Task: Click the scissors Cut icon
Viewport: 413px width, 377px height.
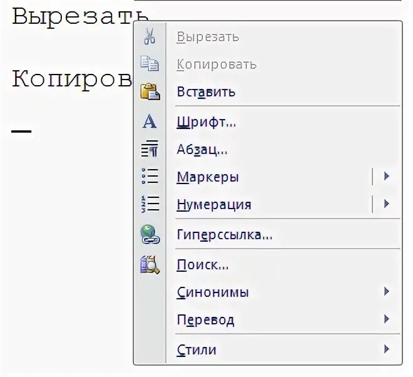Action: (x=150, y=36)
